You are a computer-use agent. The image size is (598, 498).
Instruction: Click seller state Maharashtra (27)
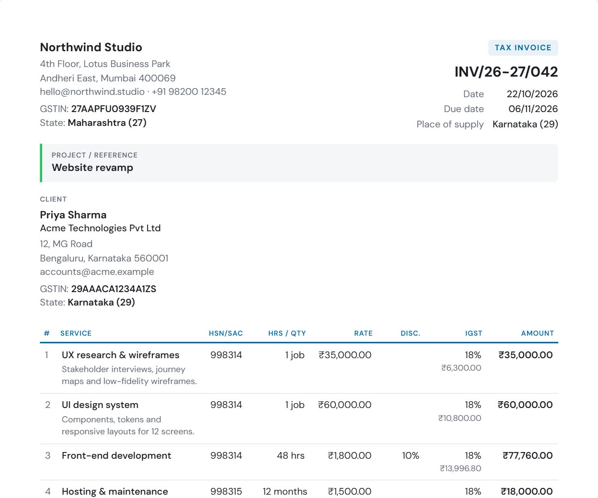pos(107,123)
